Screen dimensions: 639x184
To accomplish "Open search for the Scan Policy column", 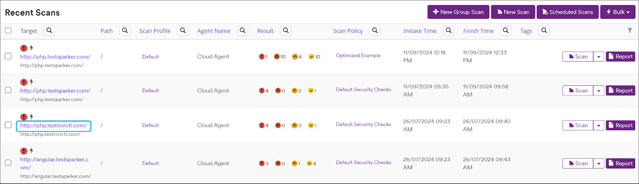I will coord(375,31).
